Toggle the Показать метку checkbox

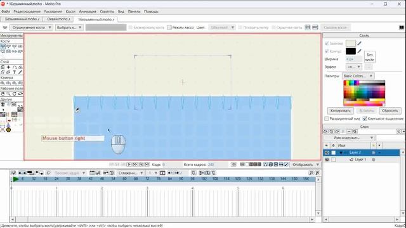240,27
